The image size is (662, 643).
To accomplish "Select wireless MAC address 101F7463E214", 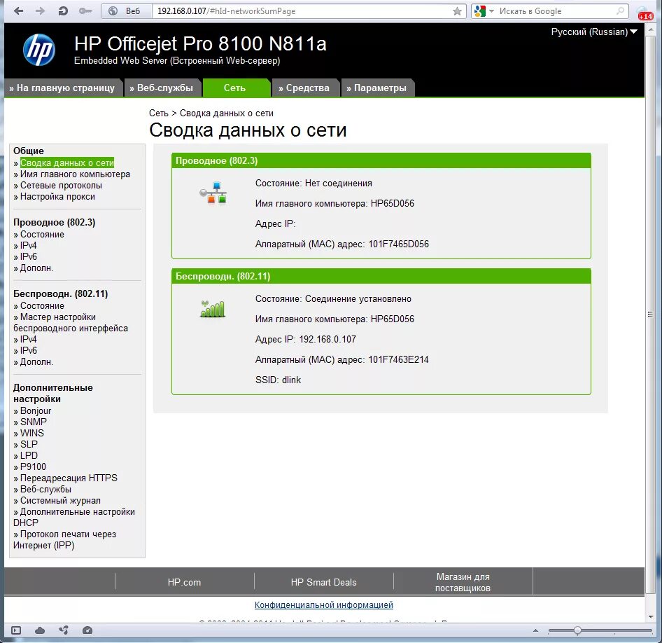I will 399,359.
